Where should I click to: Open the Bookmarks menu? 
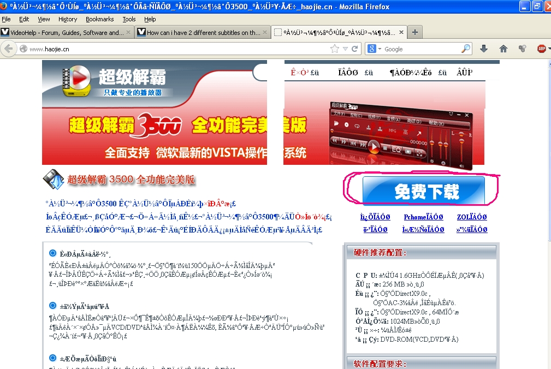(x=100, y=19)
